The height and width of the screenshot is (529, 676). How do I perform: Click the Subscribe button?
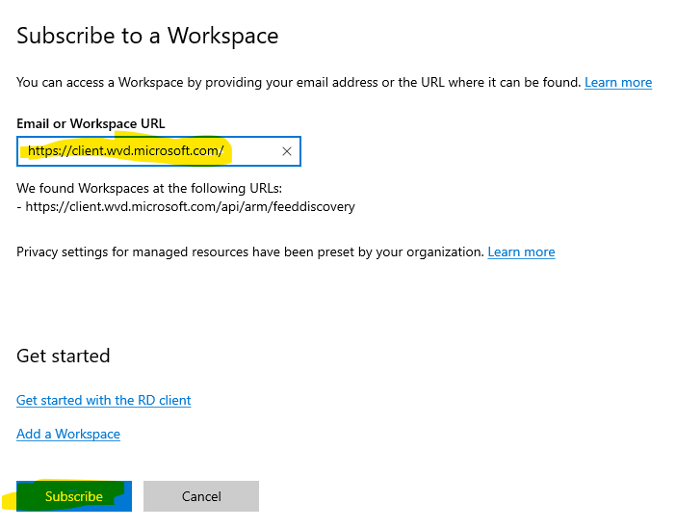click(x=74, y=496)
